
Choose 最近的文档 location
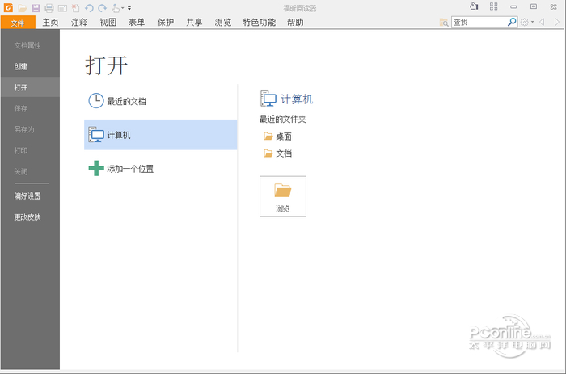pyautogui.click(x=161, y=101)
